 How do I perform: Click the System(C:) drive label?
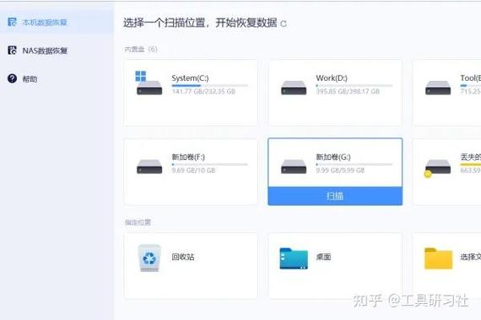(x=190, y=78)
